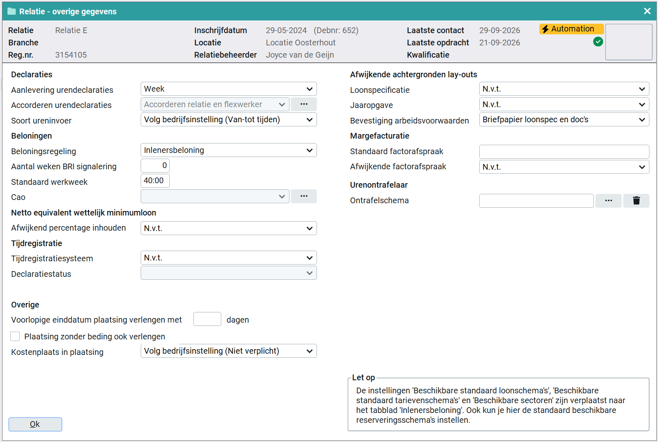This screenshot has width=658, height=442.
Task: Click Laatste contact date 29-09-2026
Action: [500, 30]
